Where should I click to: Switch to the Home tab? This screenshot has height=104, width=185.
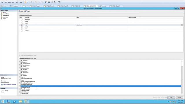tap(5, 6)
